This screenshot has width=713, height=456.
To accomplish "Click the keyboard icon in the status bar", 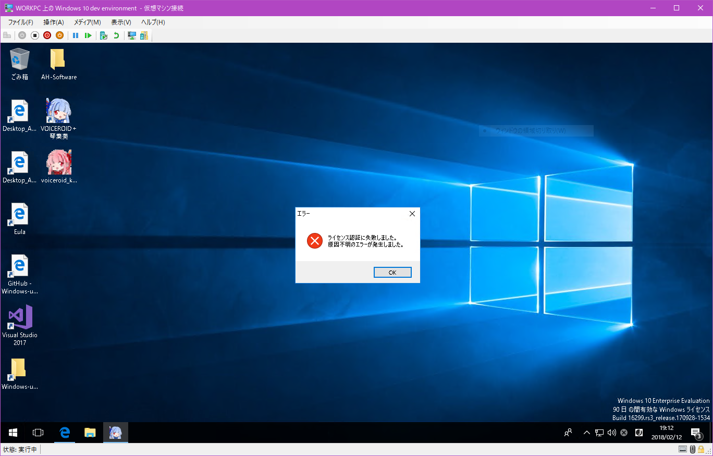I will click(x=683, y=449).
